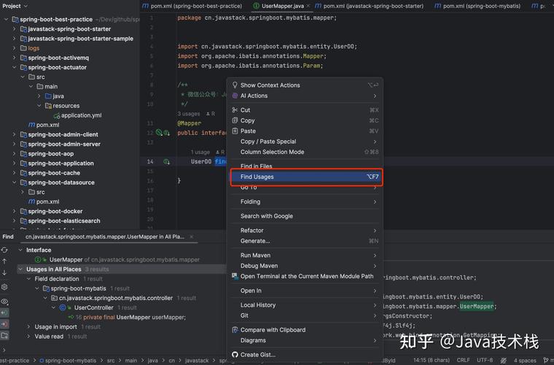This screenshot has width=554, height=365.
Task: Click the interface icon on UserMapper.java tab
Action: [x=256, y=6]
